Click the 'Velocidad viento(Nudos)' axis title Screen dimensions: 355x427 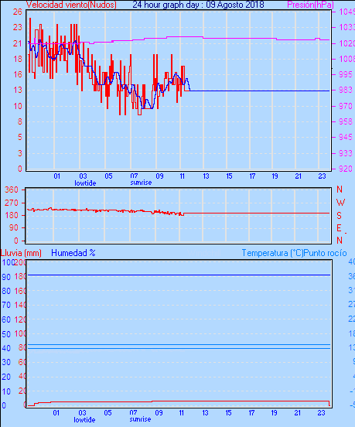(x=71, y=5)
